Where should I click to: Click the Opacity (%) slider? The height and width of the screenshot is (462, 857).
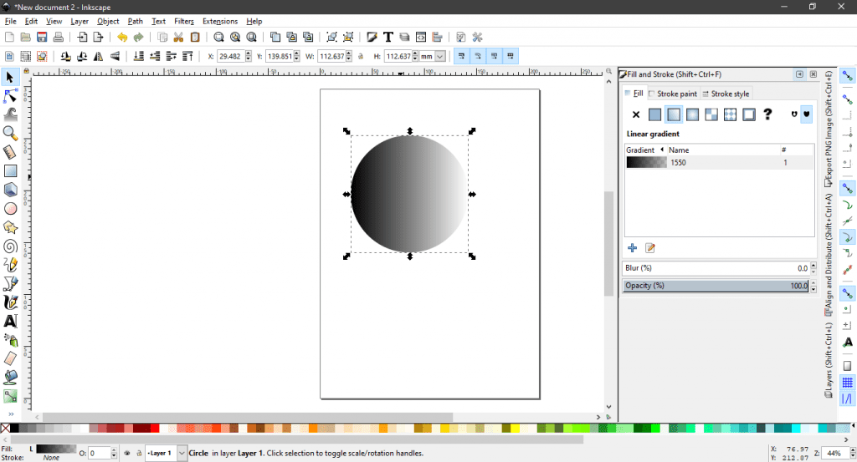[716, 286]
